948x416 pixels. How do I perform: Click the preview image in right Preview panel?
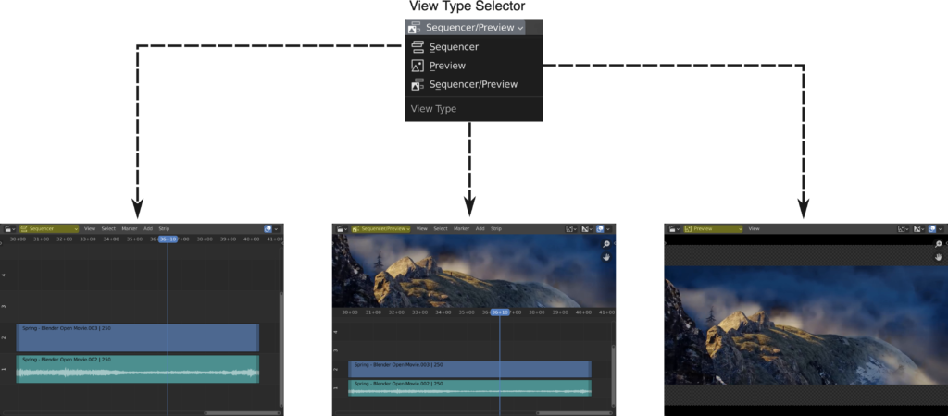[806, 325]
